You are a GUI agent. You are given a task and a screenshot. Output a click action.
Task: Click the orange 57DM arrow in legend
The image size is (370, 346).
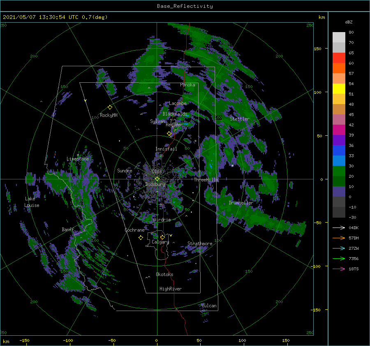[x=339, y=238]
